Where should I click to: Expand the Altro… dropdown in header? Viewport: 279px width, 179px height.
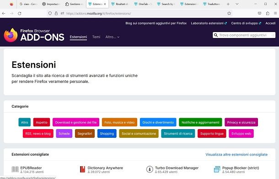112,37
